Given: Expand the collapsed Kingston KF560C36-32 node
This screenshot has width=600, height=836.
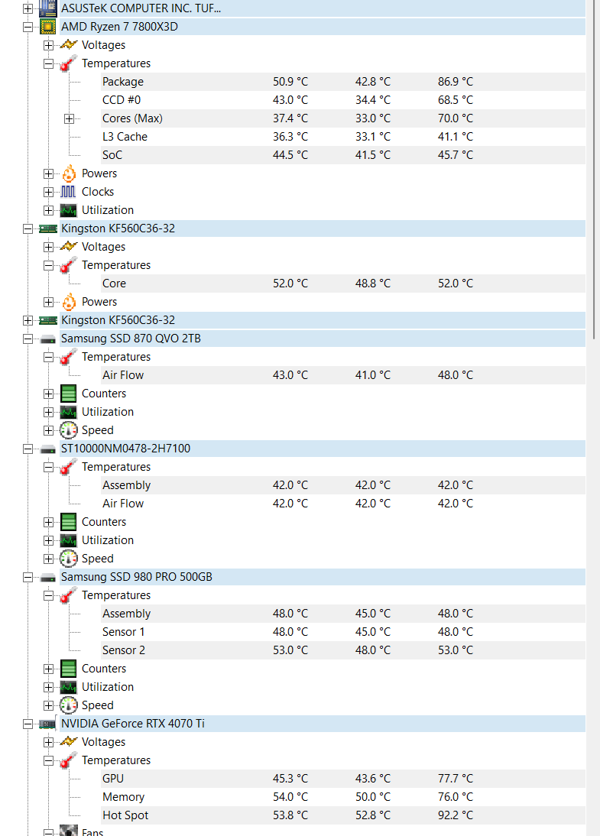Looking at the screenshot, I should tap(28, 320).
